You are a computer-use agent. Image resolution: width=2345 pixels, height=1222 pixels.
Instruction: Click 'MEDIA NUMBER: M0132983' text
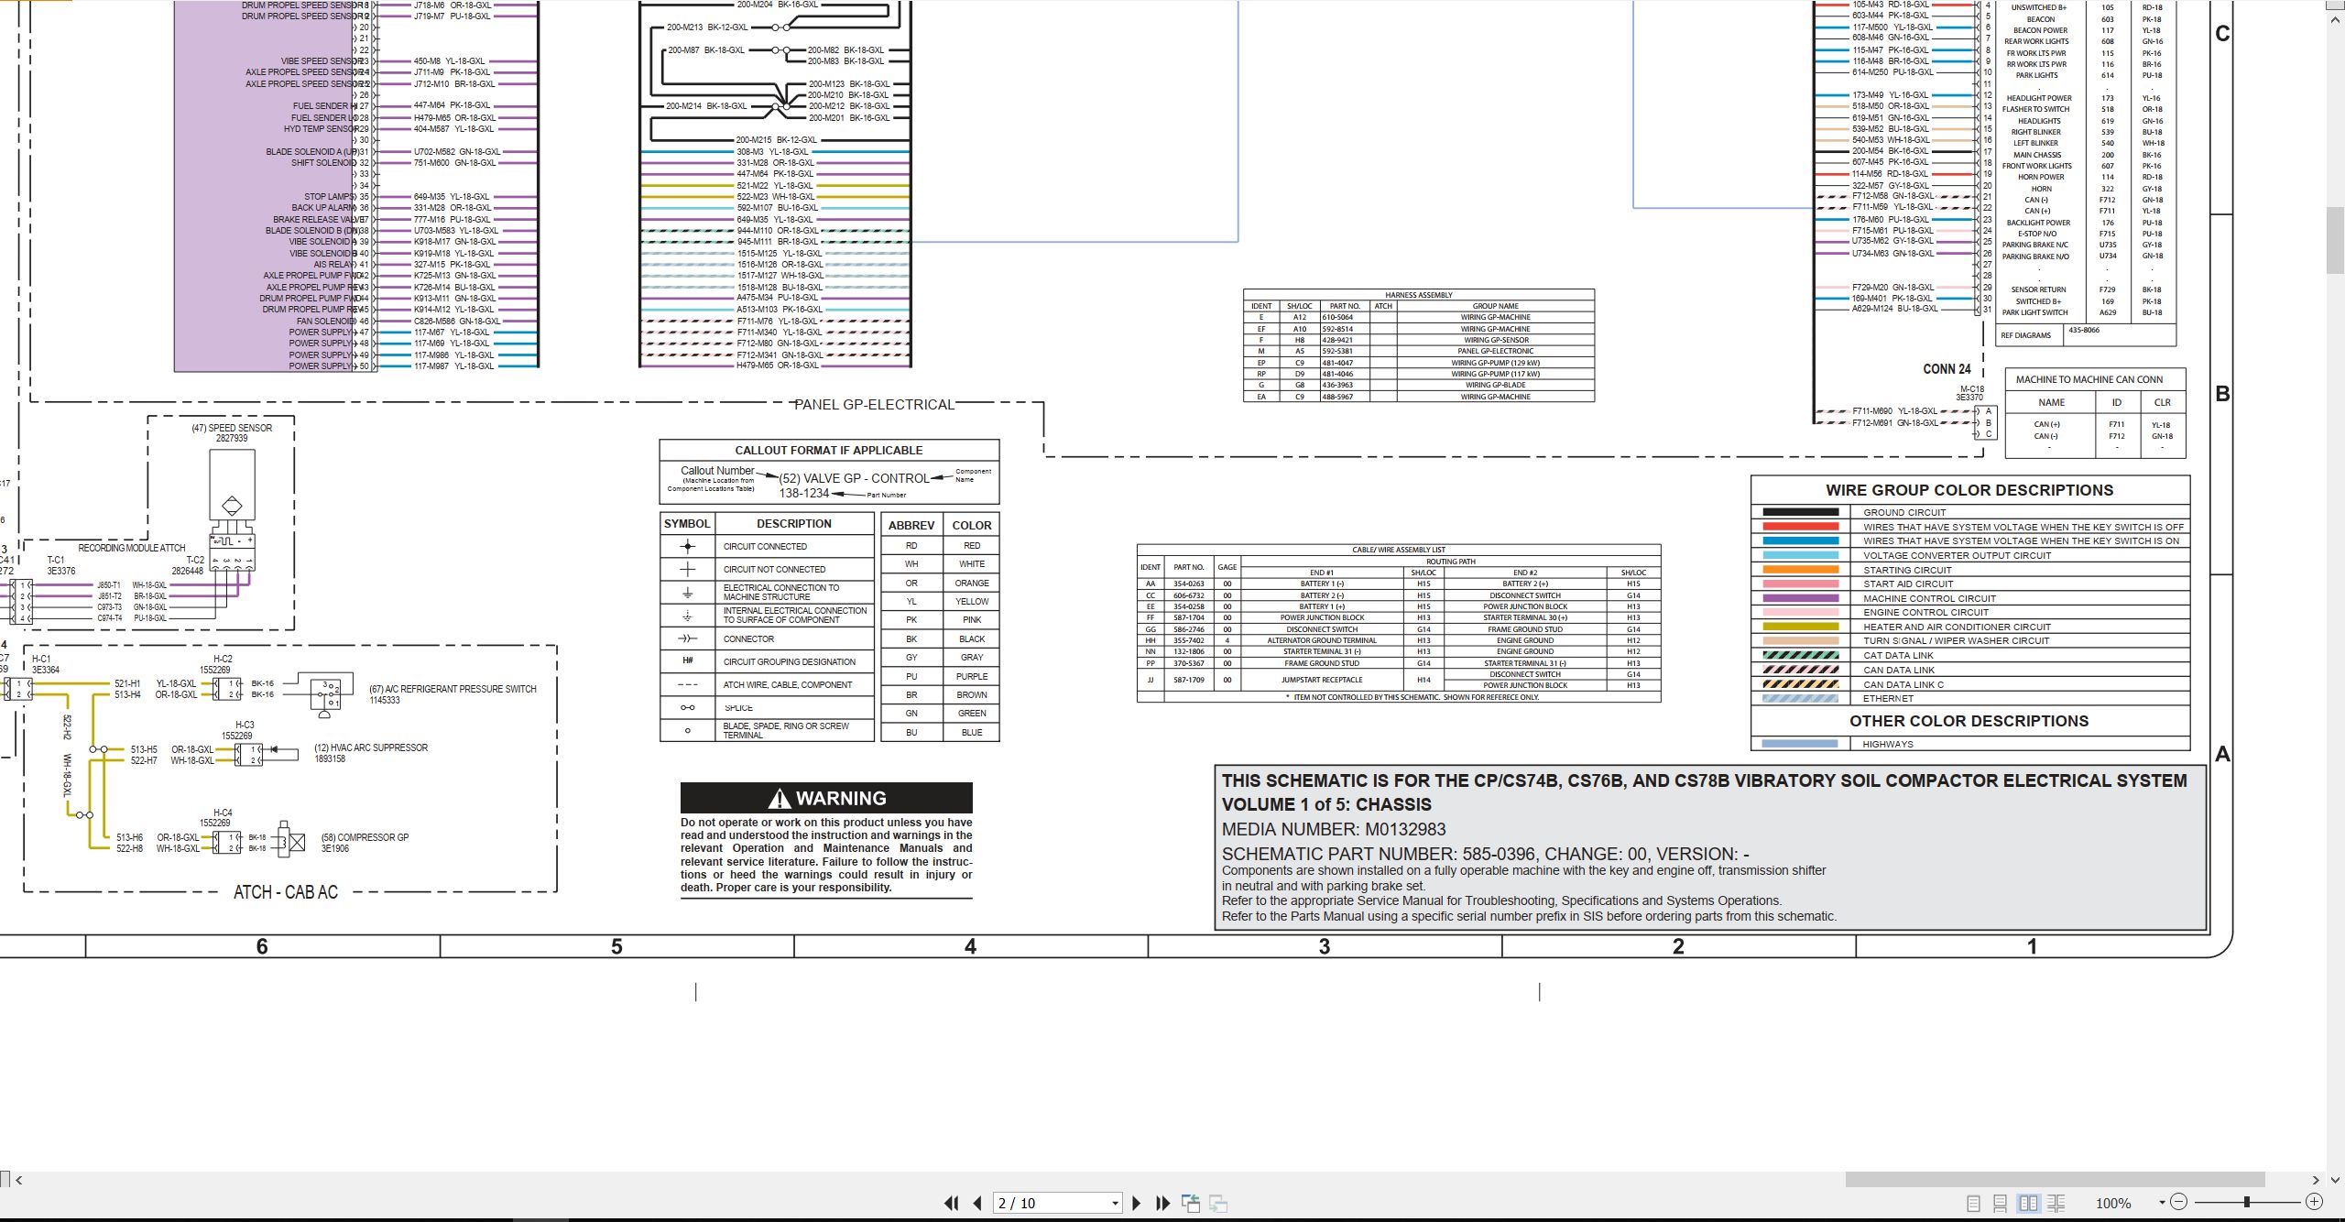tap(1334, 829)
